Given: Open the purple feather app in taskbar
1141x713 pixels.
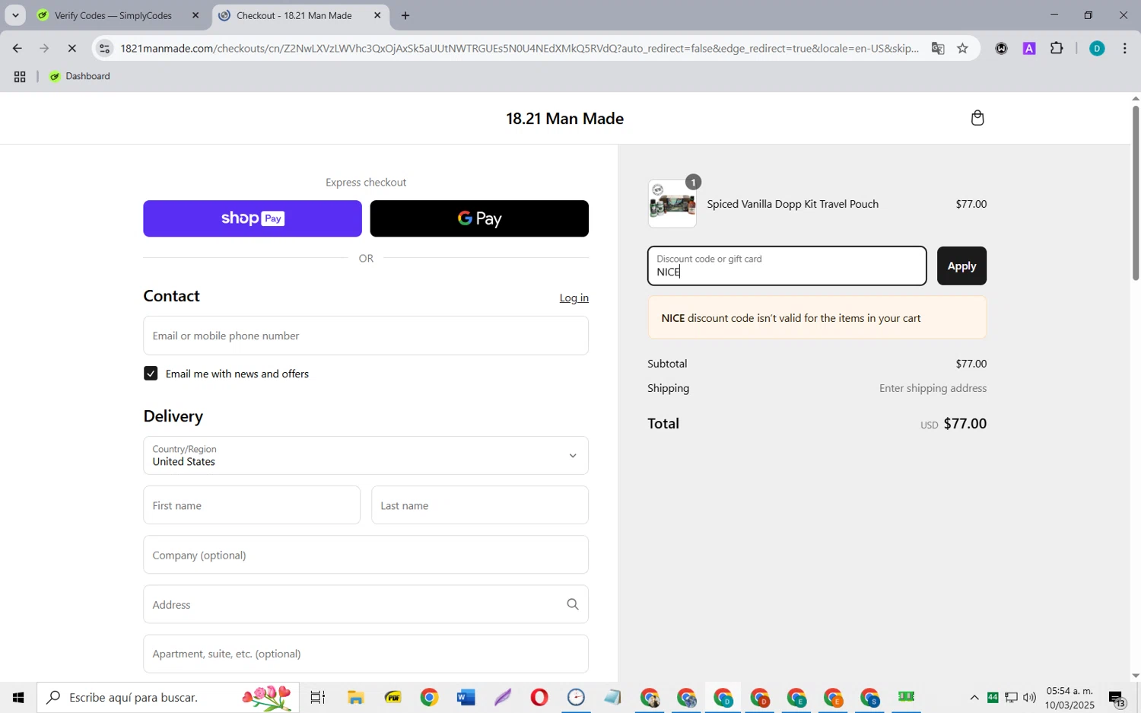Looking at the screenshot, I should [503, 697].
